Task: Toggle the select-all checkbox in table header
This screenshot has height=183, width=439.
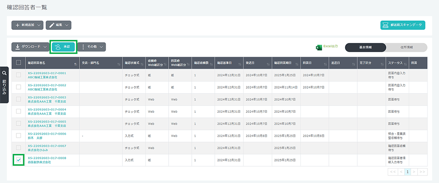Action: point(18,62)
